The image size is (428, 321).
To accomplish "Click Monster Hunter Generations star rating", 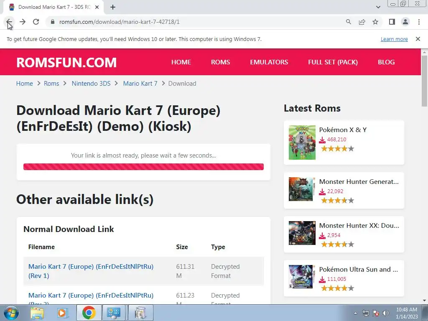I will 337,200.
